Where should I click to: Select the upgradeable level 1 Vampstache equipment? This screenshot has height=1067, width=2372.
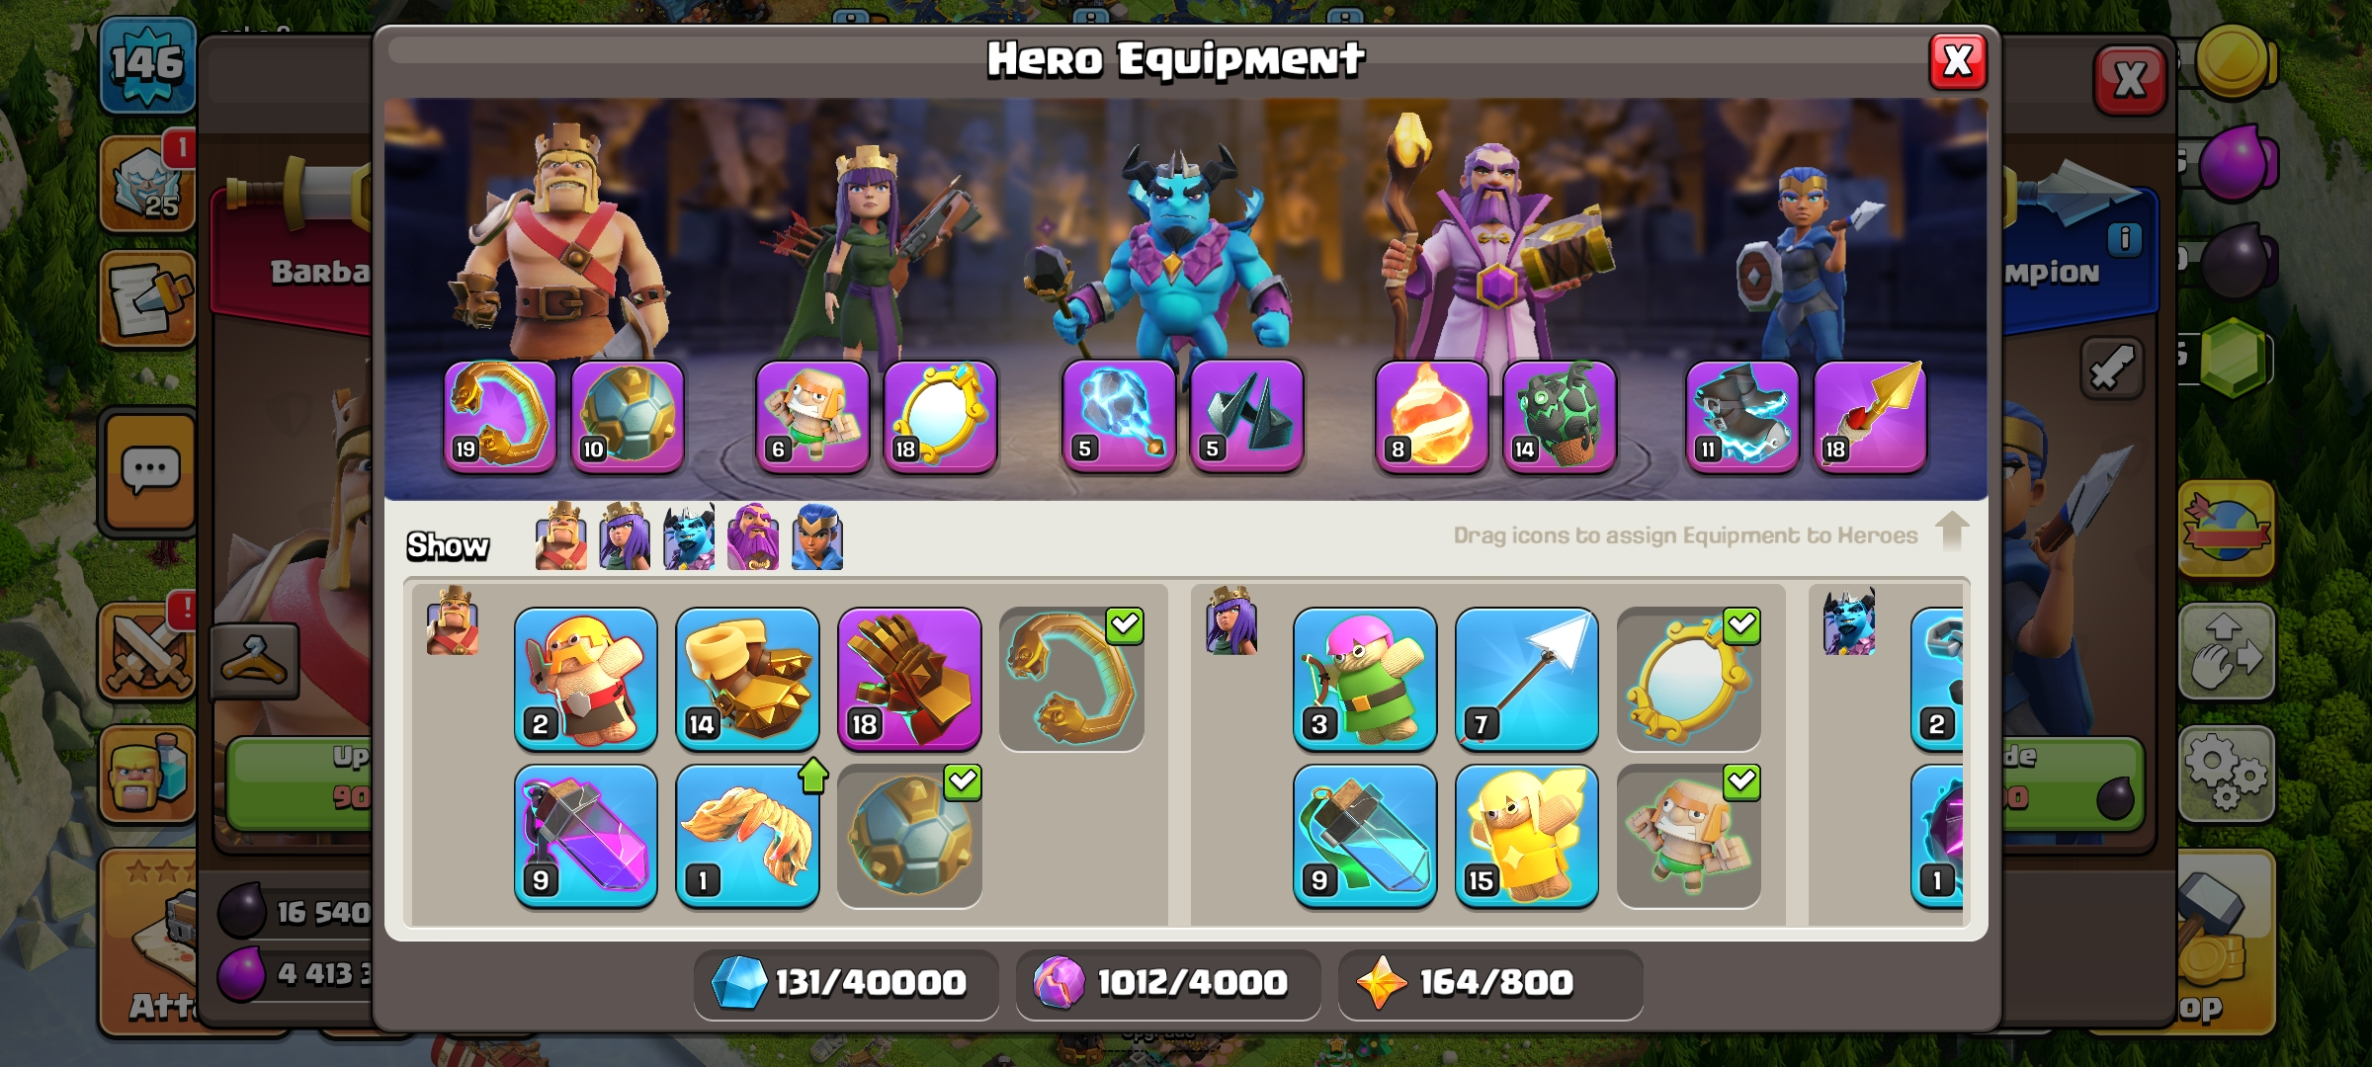pos(748,836)
